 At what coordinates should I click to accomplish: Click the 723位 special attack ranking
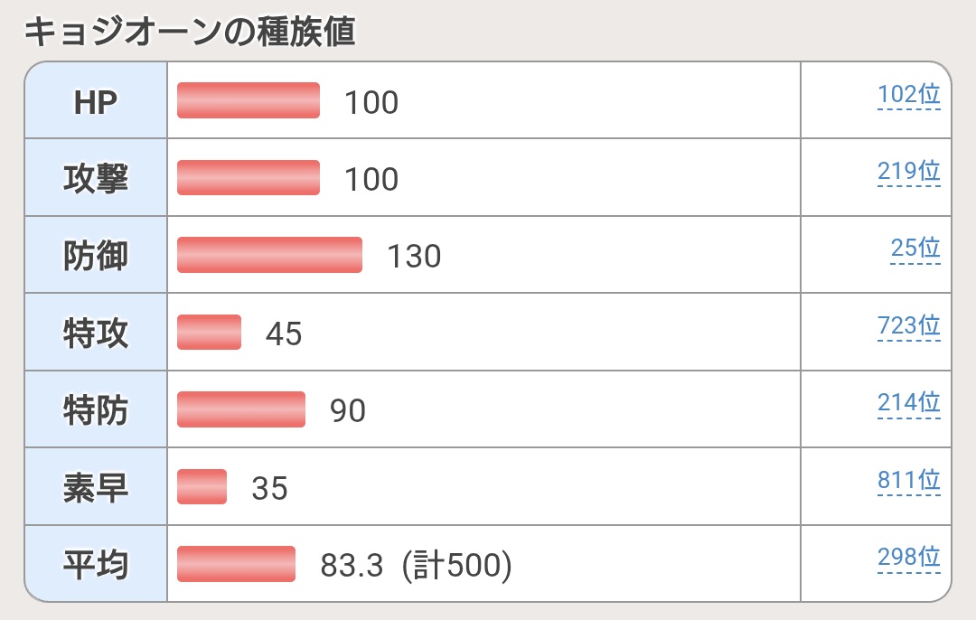coord(908,326)
